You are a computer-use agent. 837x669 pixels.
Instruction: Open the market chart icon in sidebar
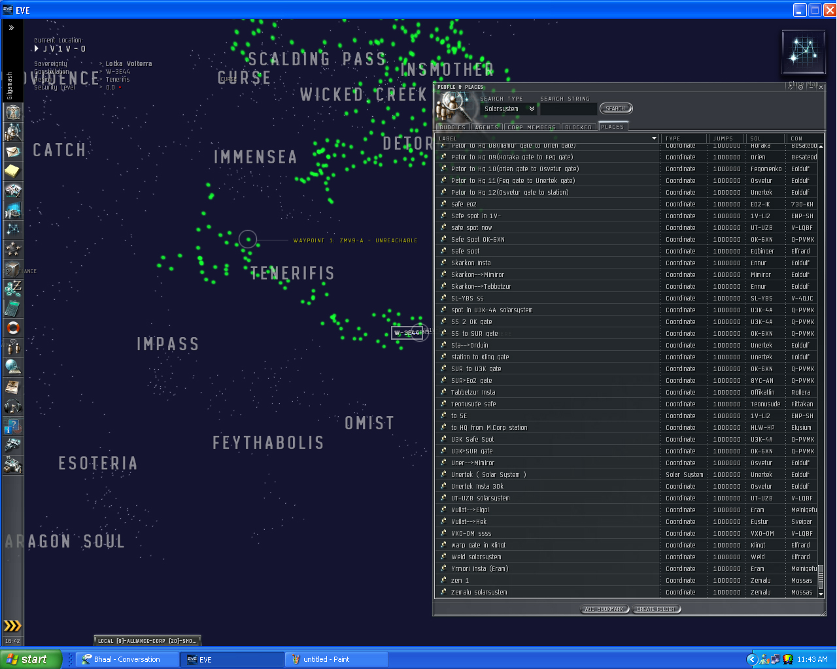[x=13, y=210]
